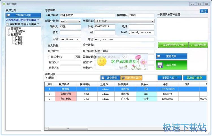Click the 网站 input field

70,39
